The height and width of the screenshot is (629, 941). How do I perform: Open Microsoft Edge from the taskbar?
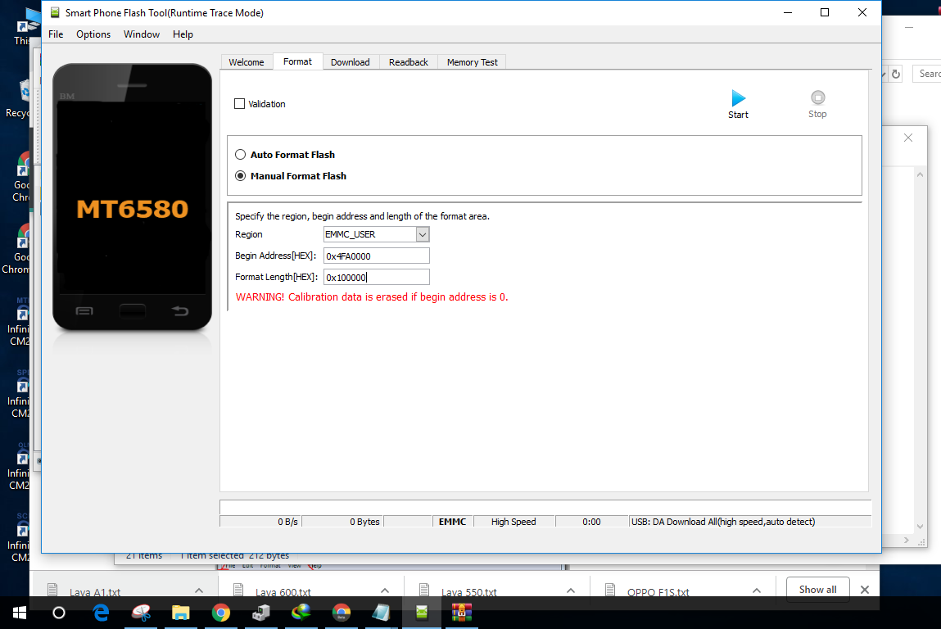(100, 612)
